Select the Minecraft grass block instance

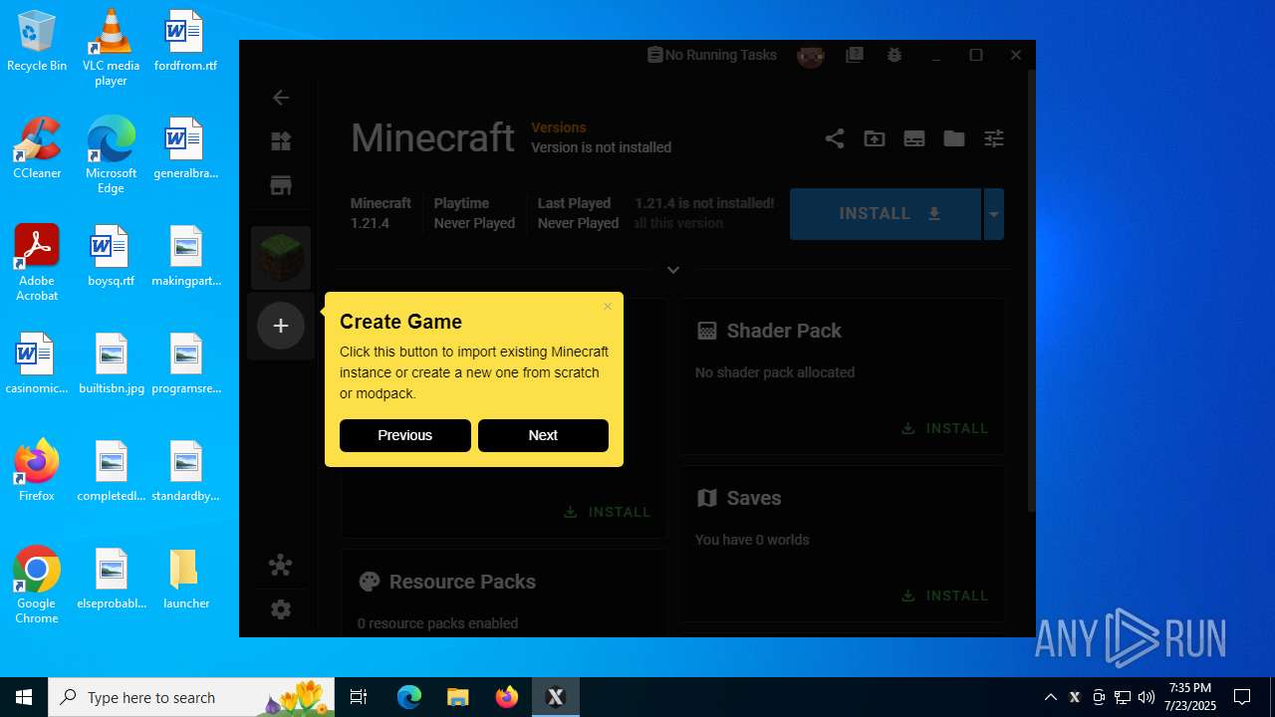(x=281, y=258)
